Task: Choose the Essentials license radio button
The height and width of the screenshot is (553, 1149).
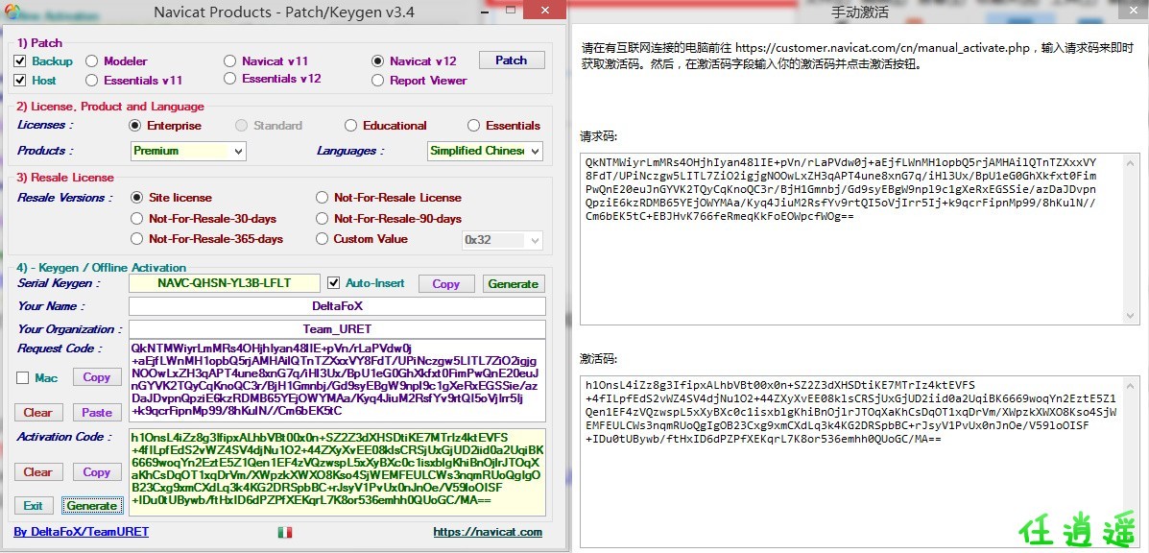Action: tap(474, 125)
